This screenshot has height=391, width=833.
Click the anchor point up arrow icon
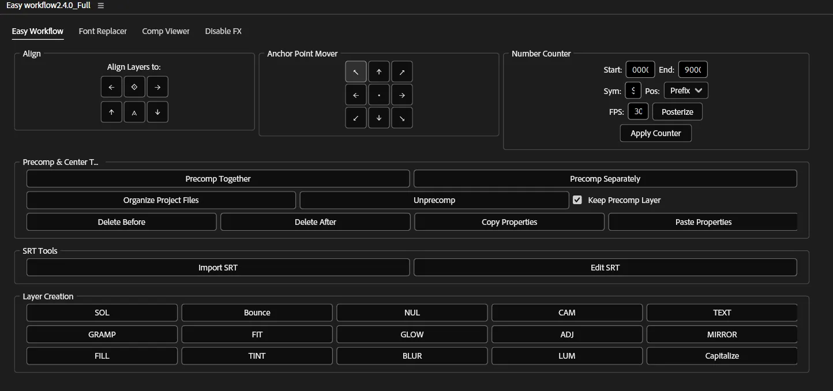[x=379, y=71]
